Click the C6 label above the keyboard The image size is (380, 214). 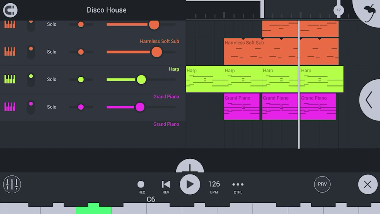point(151,199)
